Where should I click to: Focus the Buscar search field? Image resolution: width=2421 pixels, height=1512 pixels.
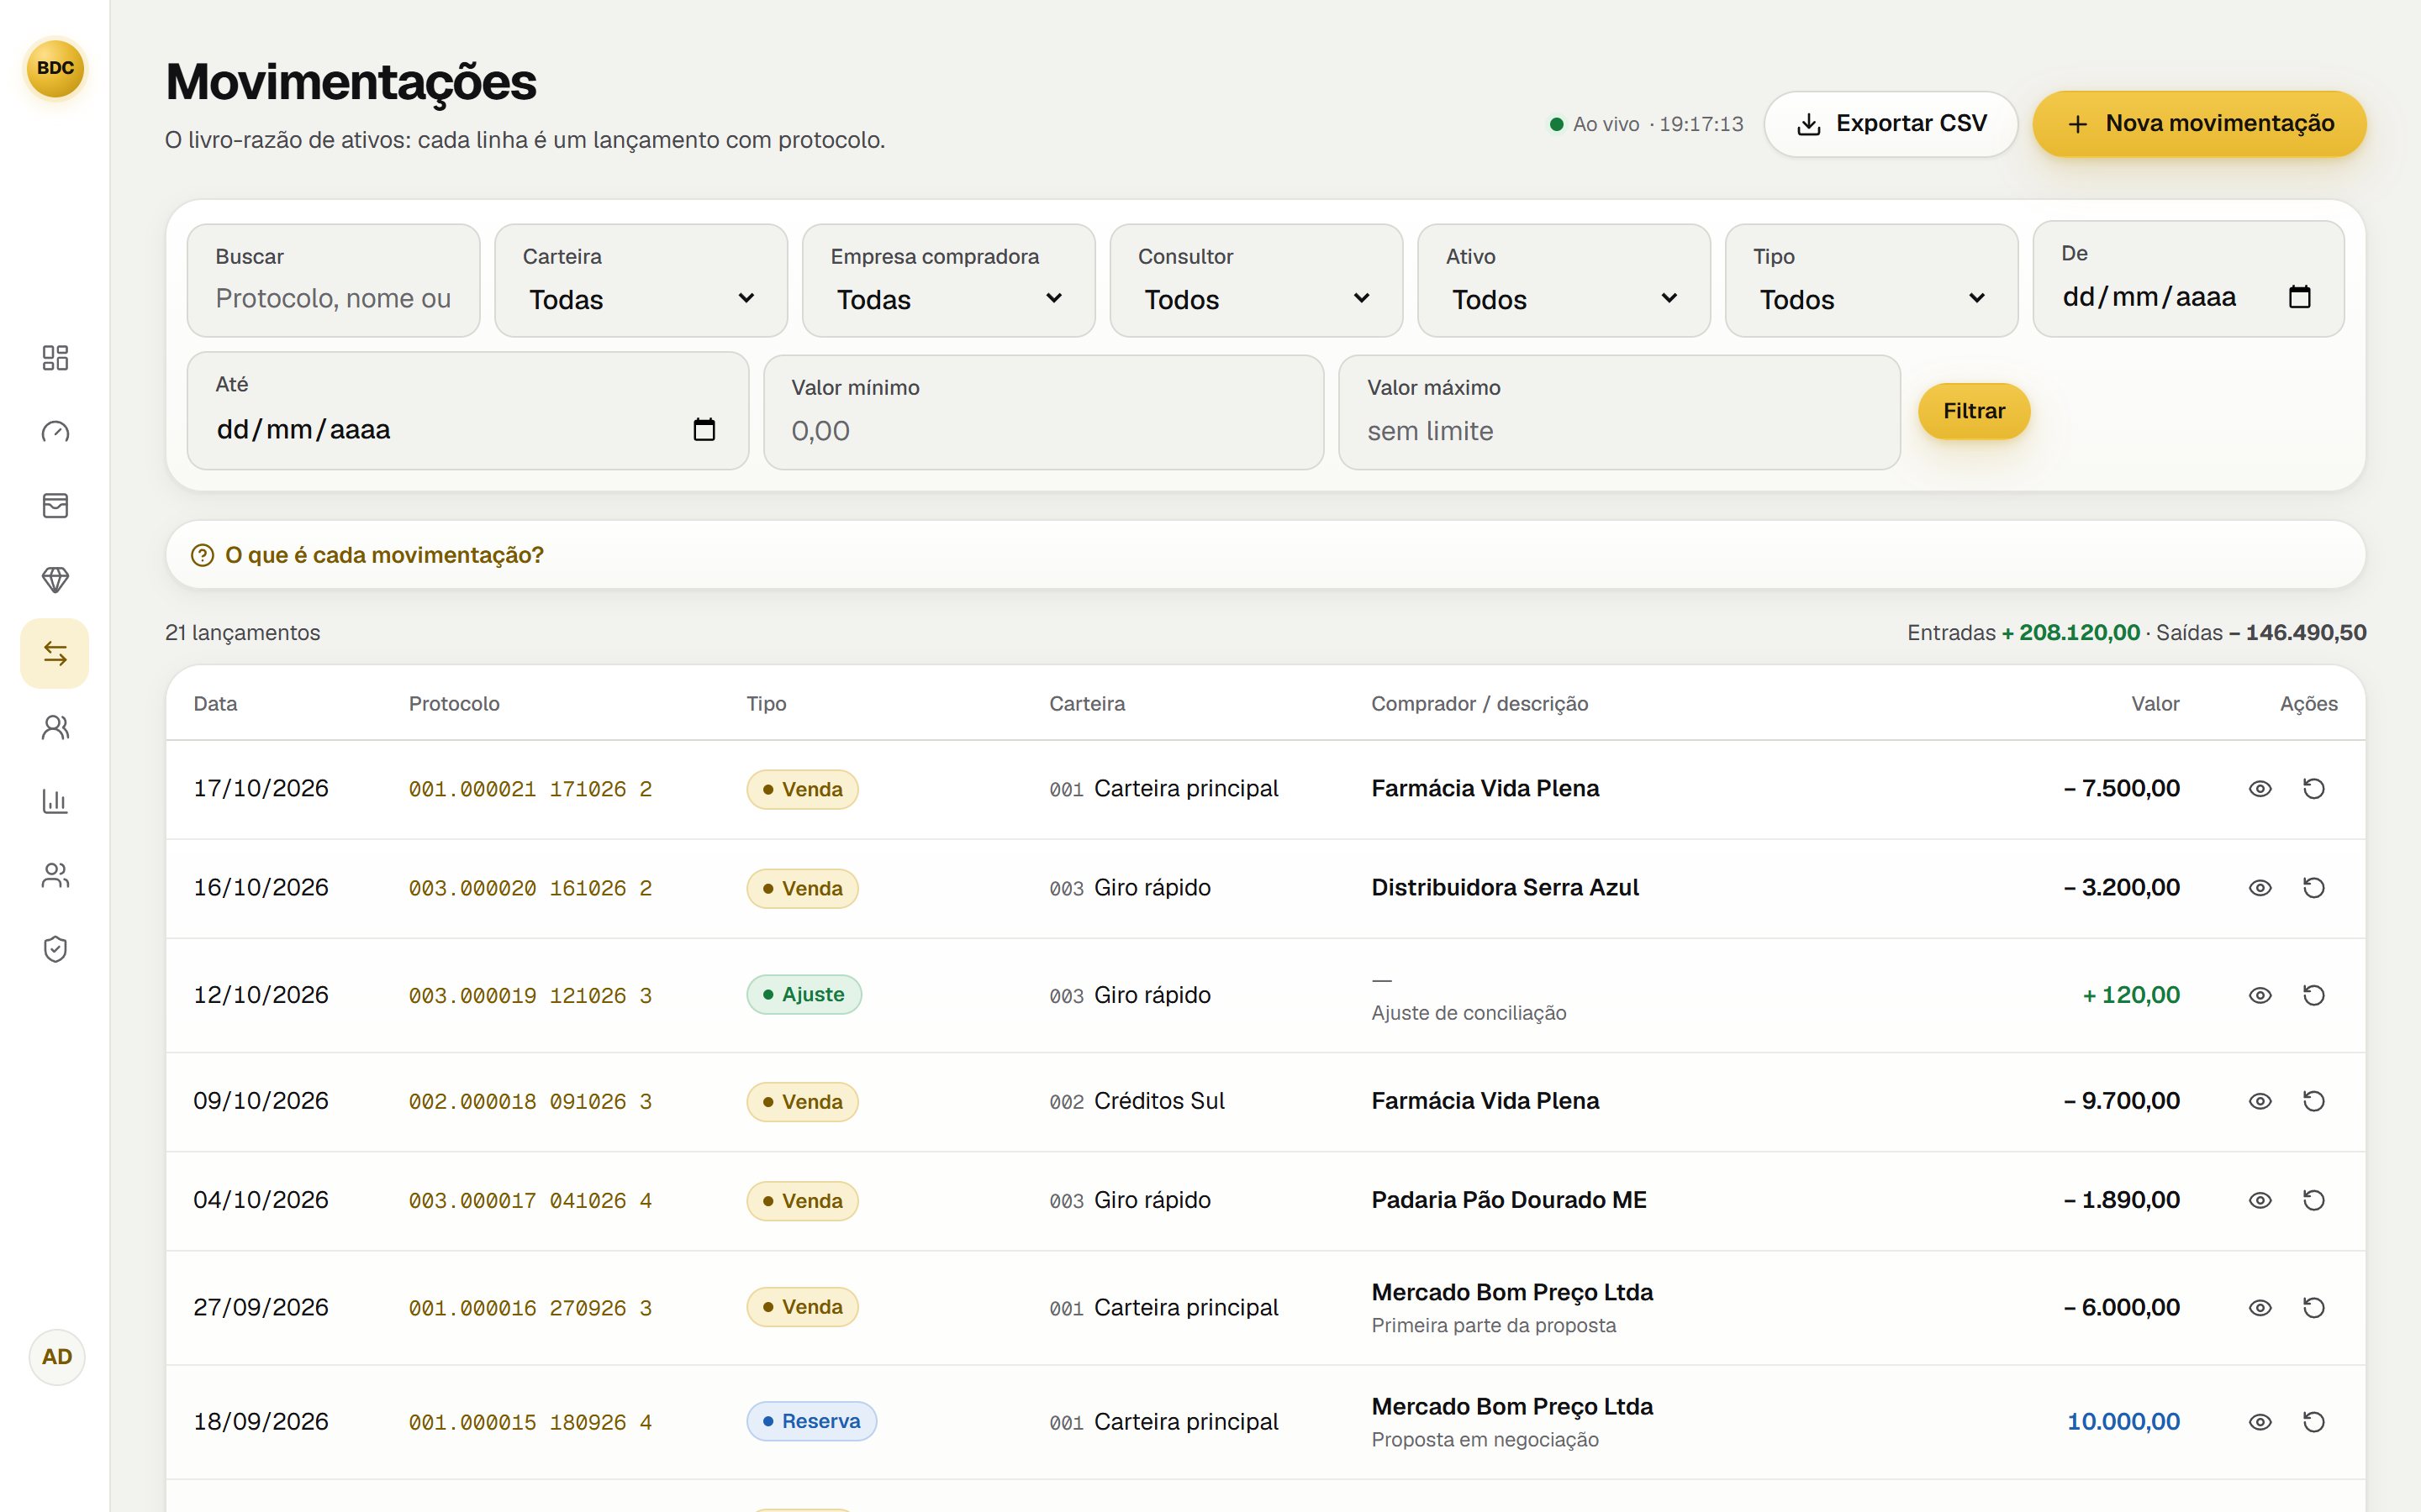[x=333, y=280]
